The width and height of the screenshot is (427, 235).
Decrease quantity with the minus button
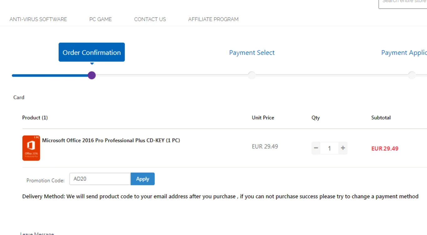[x=316, y=148]
